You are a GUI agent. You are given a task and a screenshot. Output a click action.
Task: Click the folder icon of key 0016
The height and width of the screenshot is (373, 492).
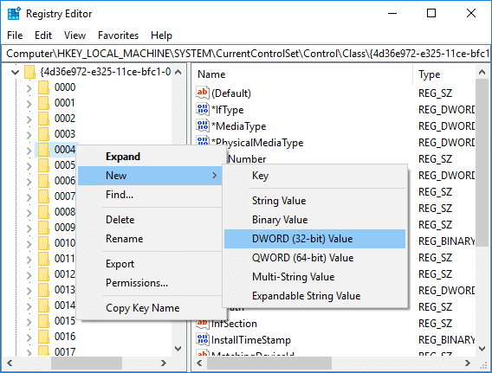pyautogui.click(x=43, y=337)
